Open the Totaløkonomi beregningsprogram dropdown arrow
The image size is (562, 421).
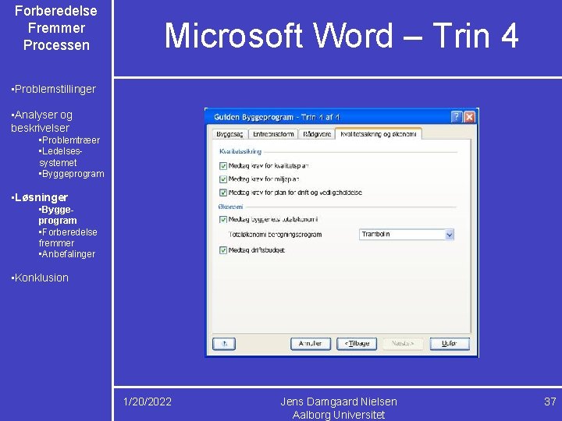tap(450, 235)
